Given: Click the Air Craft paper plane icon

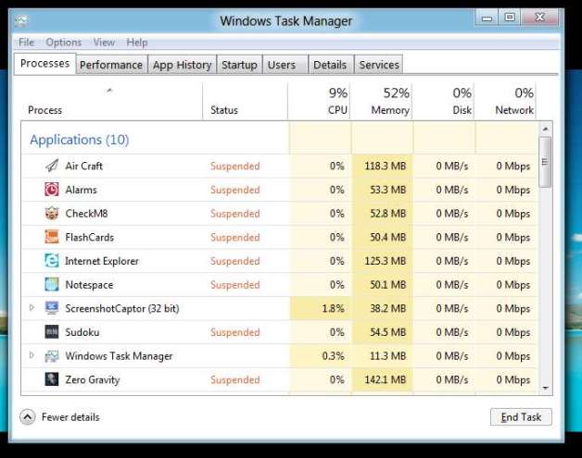Looking at the screenshot, I should (x=52, y=166).
